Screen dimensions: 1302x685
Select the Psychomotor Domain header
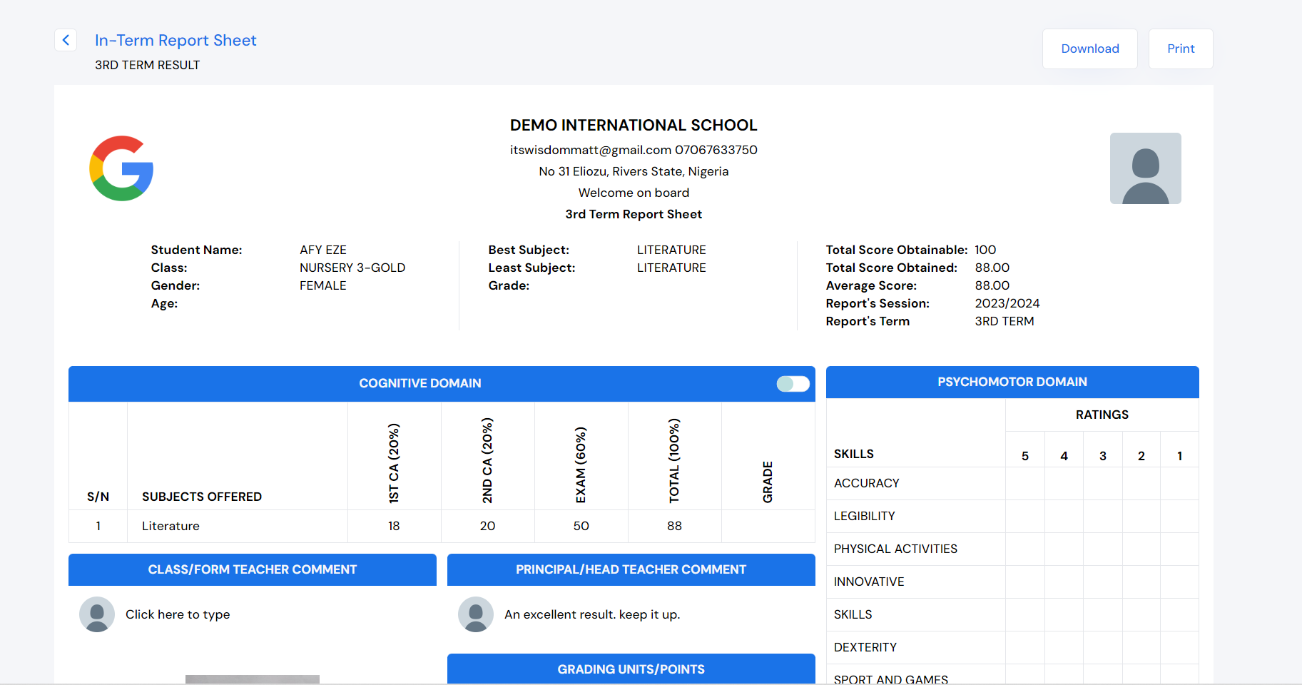(1012, 382)
